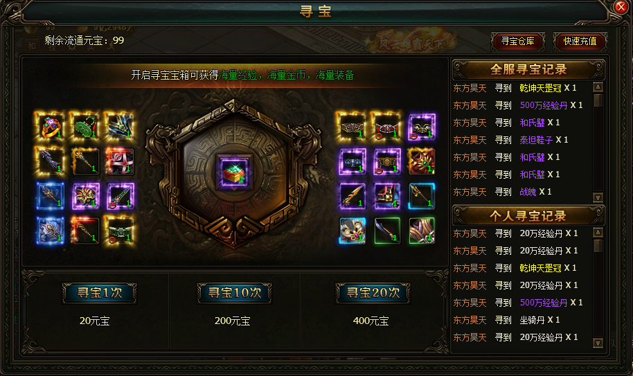The height and width of the screenshot is (376, 633).
Task: Select the jeweled gold ring reward icon
Action: pos(50,126)
